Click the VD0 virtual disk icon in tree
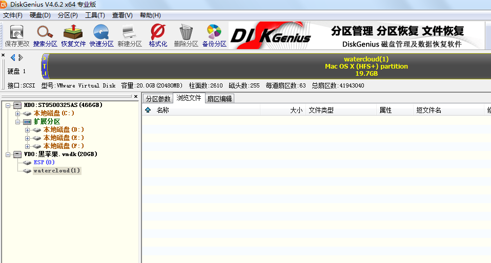 17,155
